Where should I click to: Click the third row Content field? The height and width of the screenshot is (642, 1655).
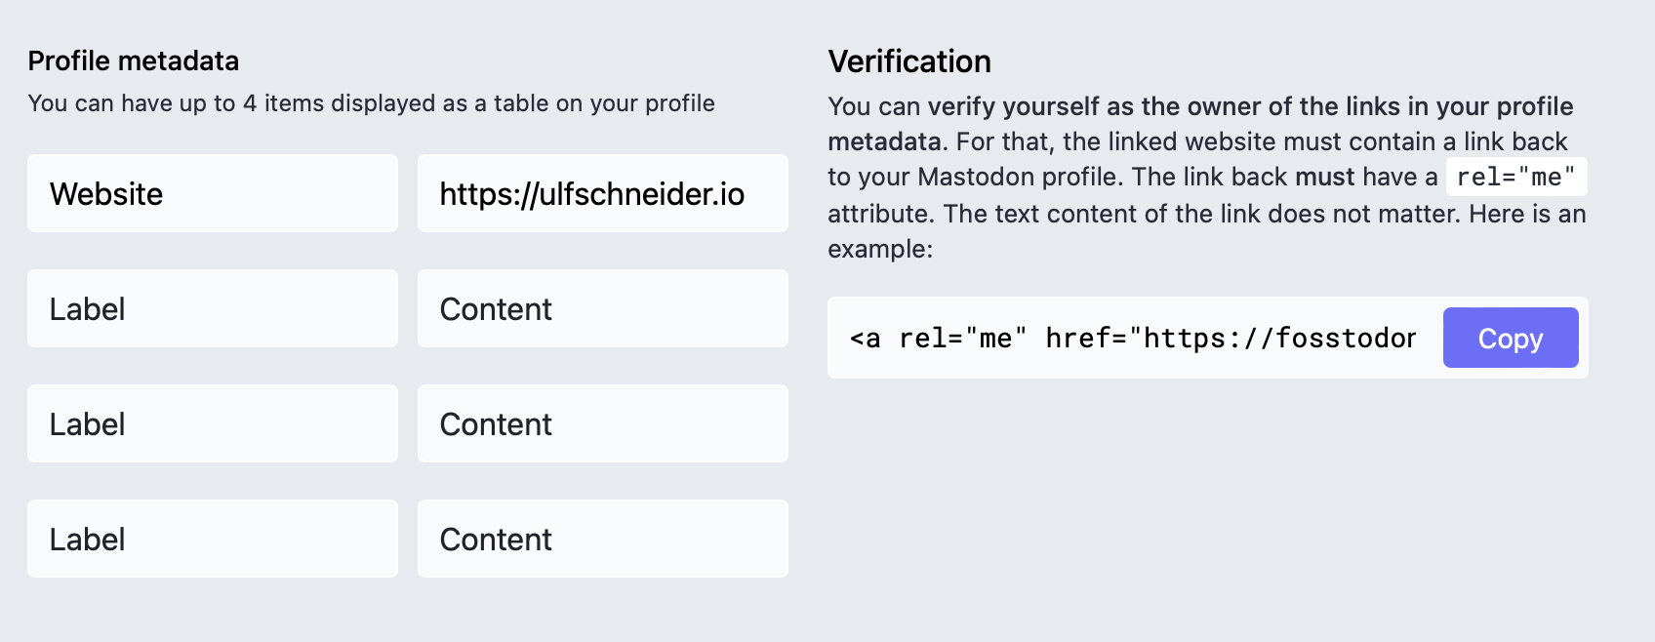coord(602,423)
